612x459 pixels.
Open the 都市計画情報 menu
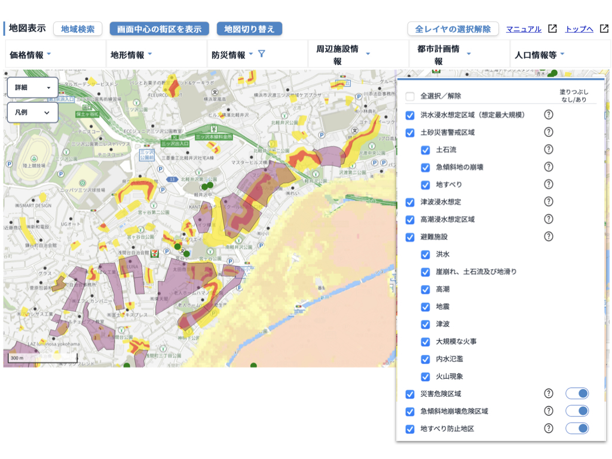(444, 55)
